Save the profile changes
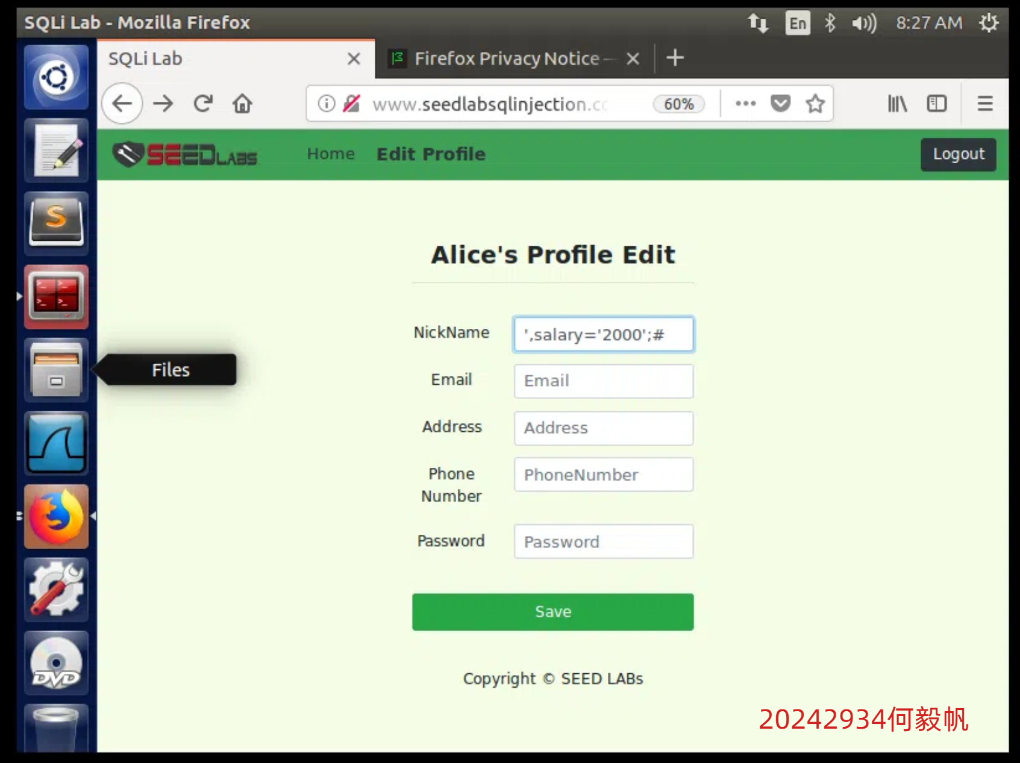 pyautogui.click(x=553, y=612)
